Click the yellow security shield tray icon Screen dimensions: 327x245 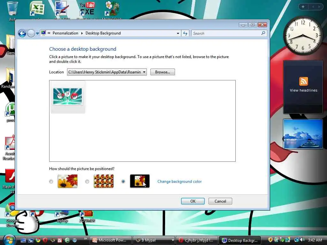click(x=270, y=240)
